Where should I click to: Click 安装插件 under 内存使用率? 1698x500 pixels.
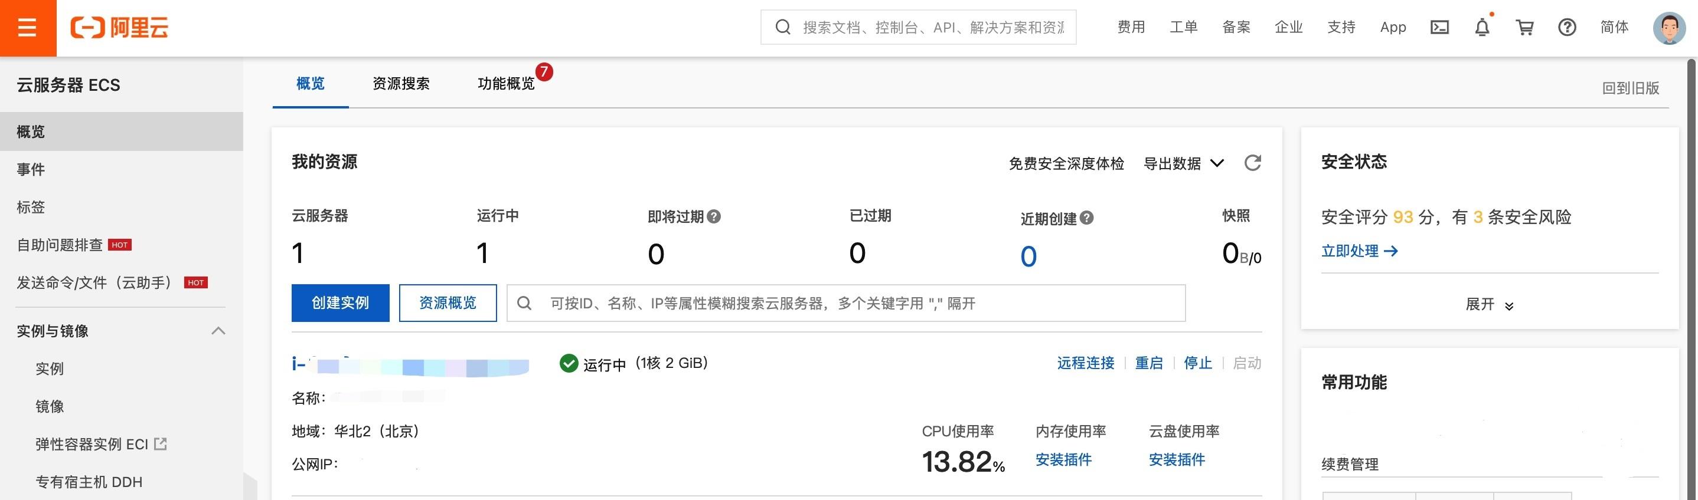tap(1063, 460)
